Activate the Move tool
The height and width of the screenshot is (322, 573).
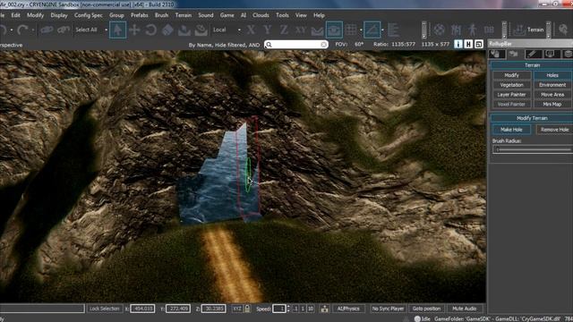point(134,30)
